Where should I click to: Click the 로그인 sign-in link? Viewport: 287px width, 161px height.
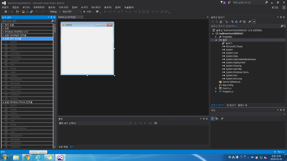pos(275,7)
